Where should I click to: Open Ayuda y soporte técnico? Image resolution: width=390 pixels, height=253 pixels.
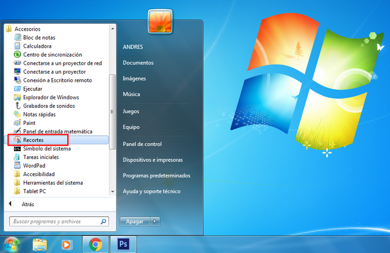click(152, 191)
